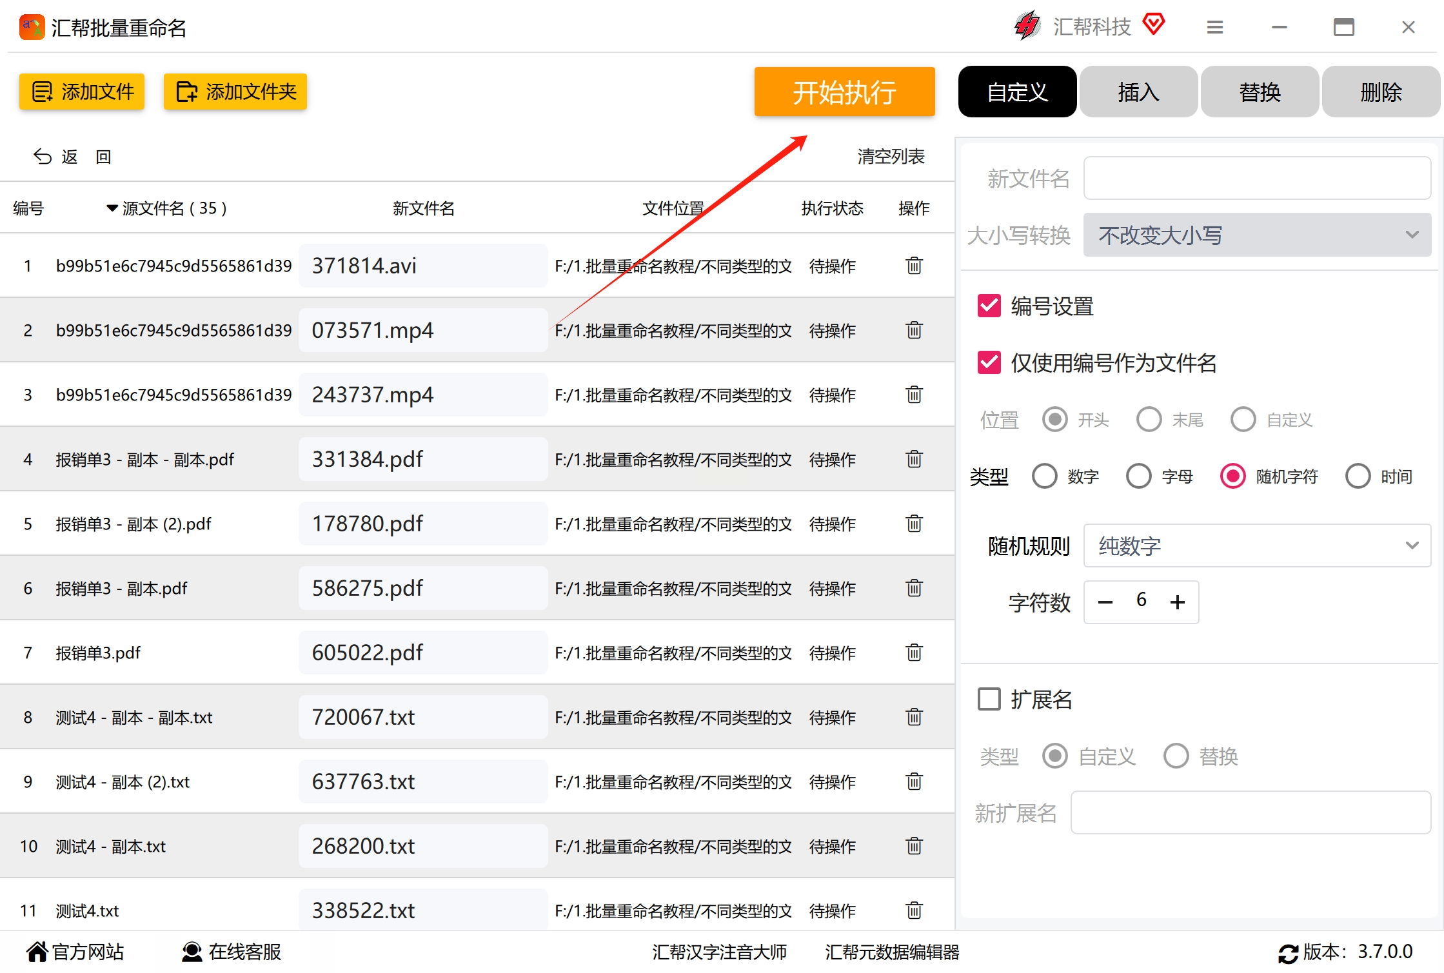Screen dimensions: 1444x973
Task: Click new file name cell 371814.avi
Action: tap(423, 266)
